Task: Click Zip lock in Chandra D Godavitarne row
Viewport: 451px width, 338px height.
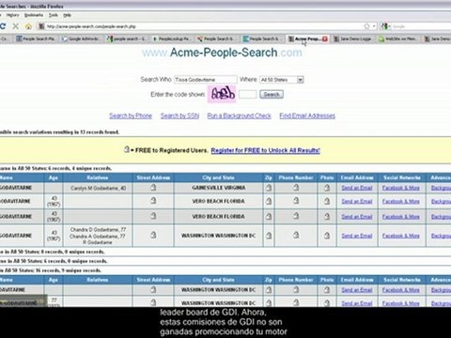Action: [x=269, y=236]
